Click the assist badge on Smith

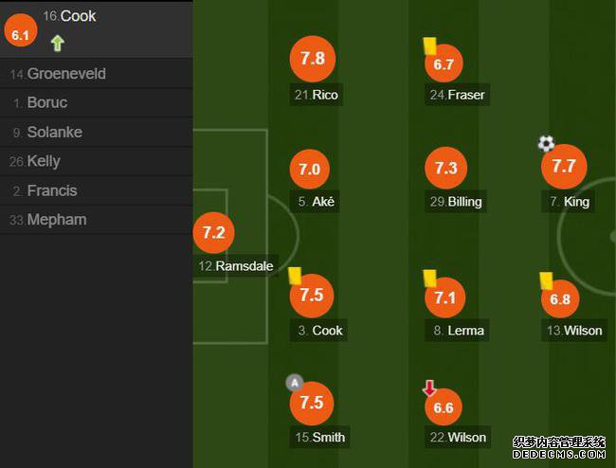tap(295, 383)
